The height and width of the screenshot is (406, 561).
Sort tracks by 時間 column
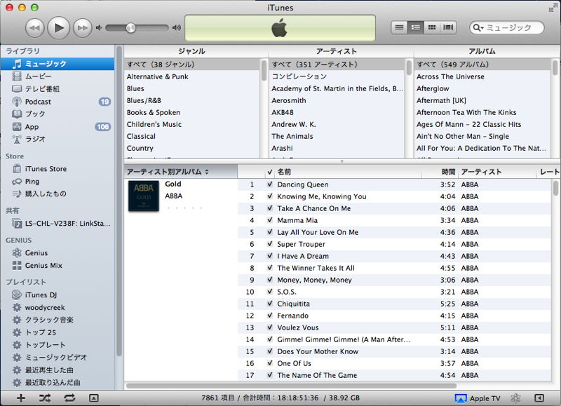(440, 172)
